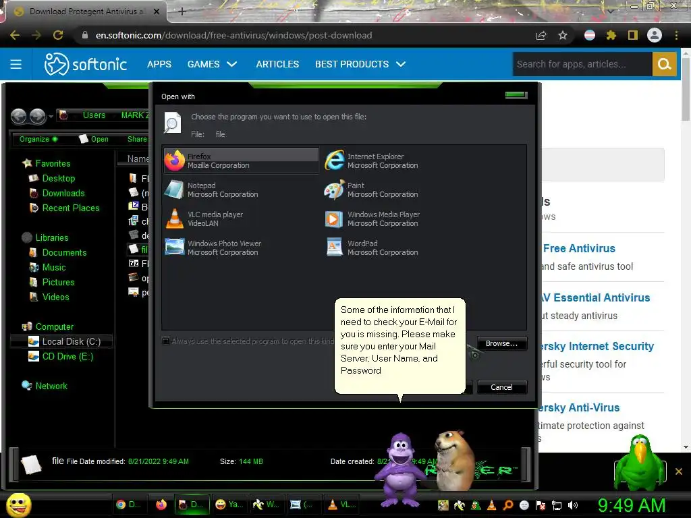Choose Internet Explorer to open the file

tap(372, 161)
